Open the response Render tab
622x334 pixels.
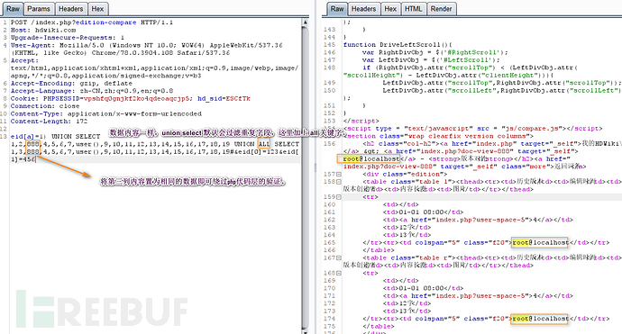point(441,9)
